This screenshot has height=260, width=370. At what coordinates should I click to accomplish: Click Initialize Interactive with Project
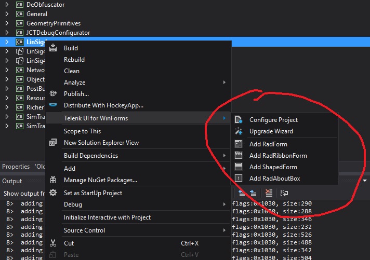107,217
